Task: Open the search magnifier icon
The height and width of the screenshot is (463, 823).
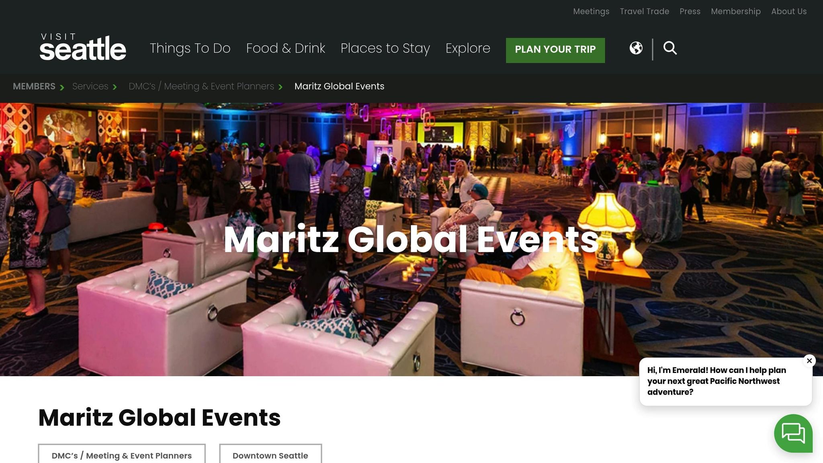Action: (670, 48)
